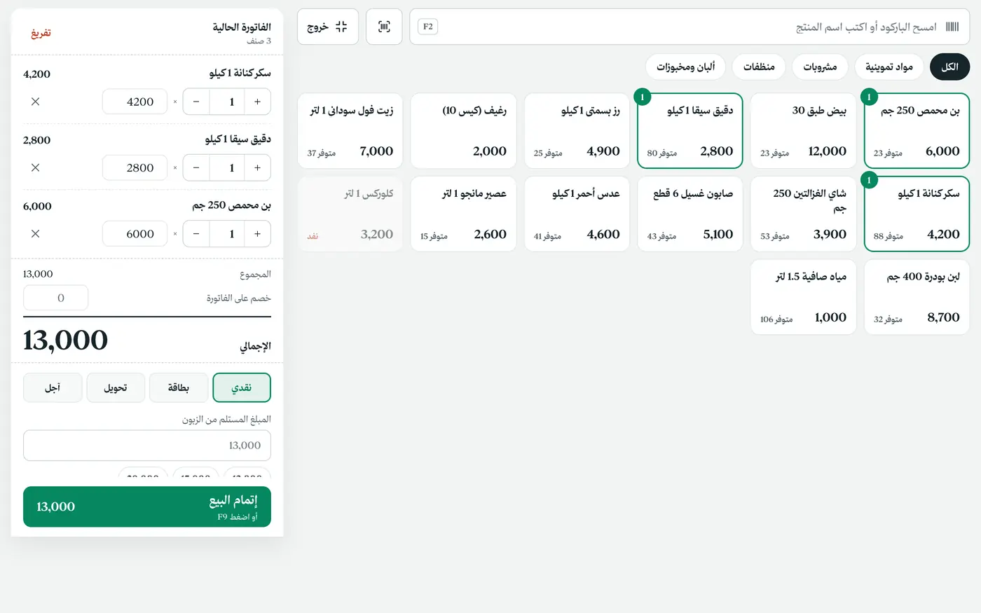Show الكل all products category

[x=949, y=67]
